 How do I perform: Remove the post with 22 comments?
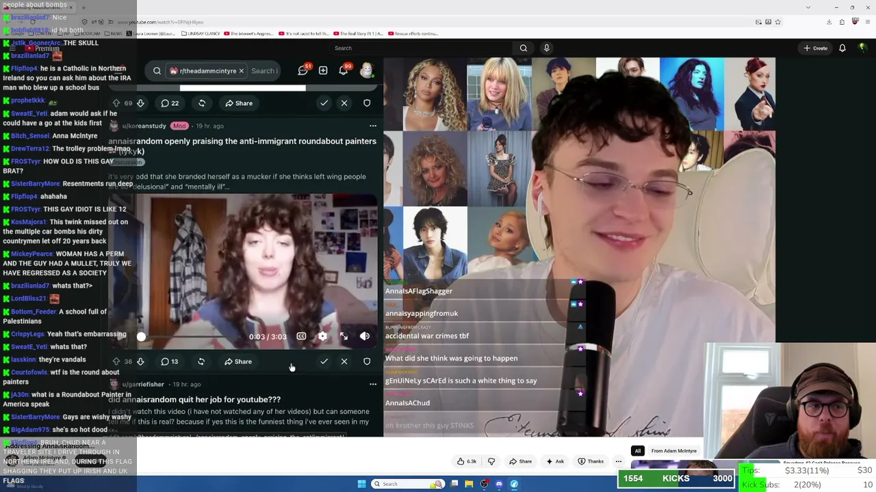coord(344,103)
